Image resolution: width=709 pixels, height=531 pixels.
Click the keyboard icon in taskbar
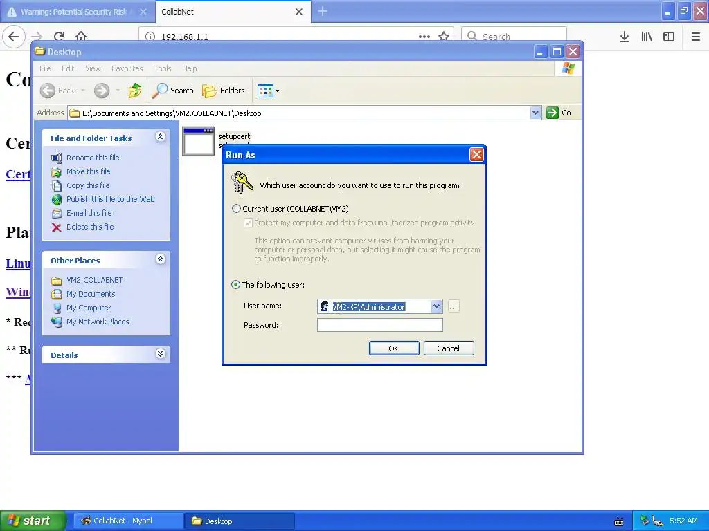point(619,521)
